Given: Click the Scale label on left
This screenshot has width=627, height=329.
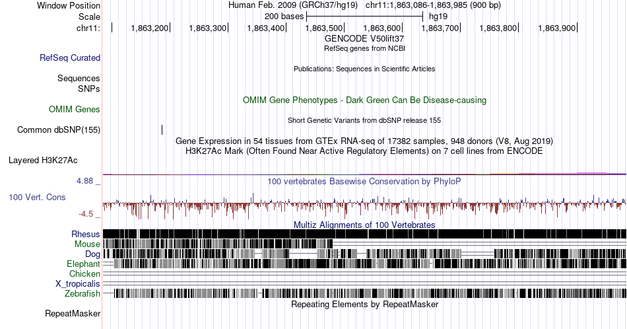Looking at the screenshot, I should pos(89,17).
